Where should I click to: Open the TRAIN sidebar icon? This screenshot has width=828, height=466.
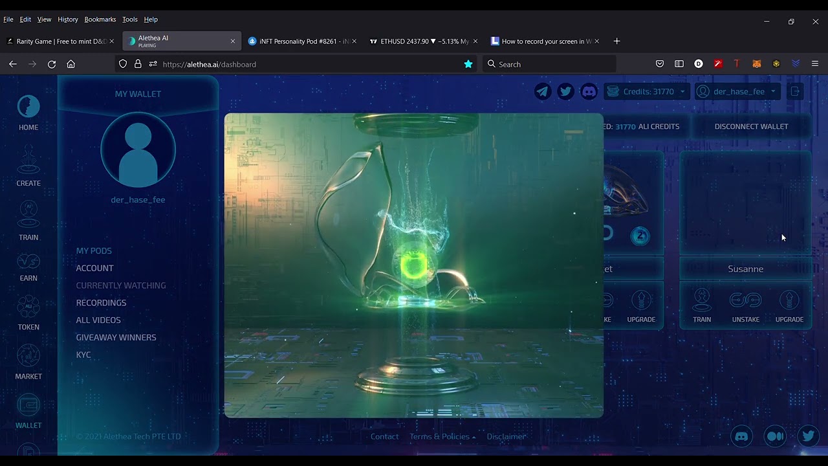[28, 216]
